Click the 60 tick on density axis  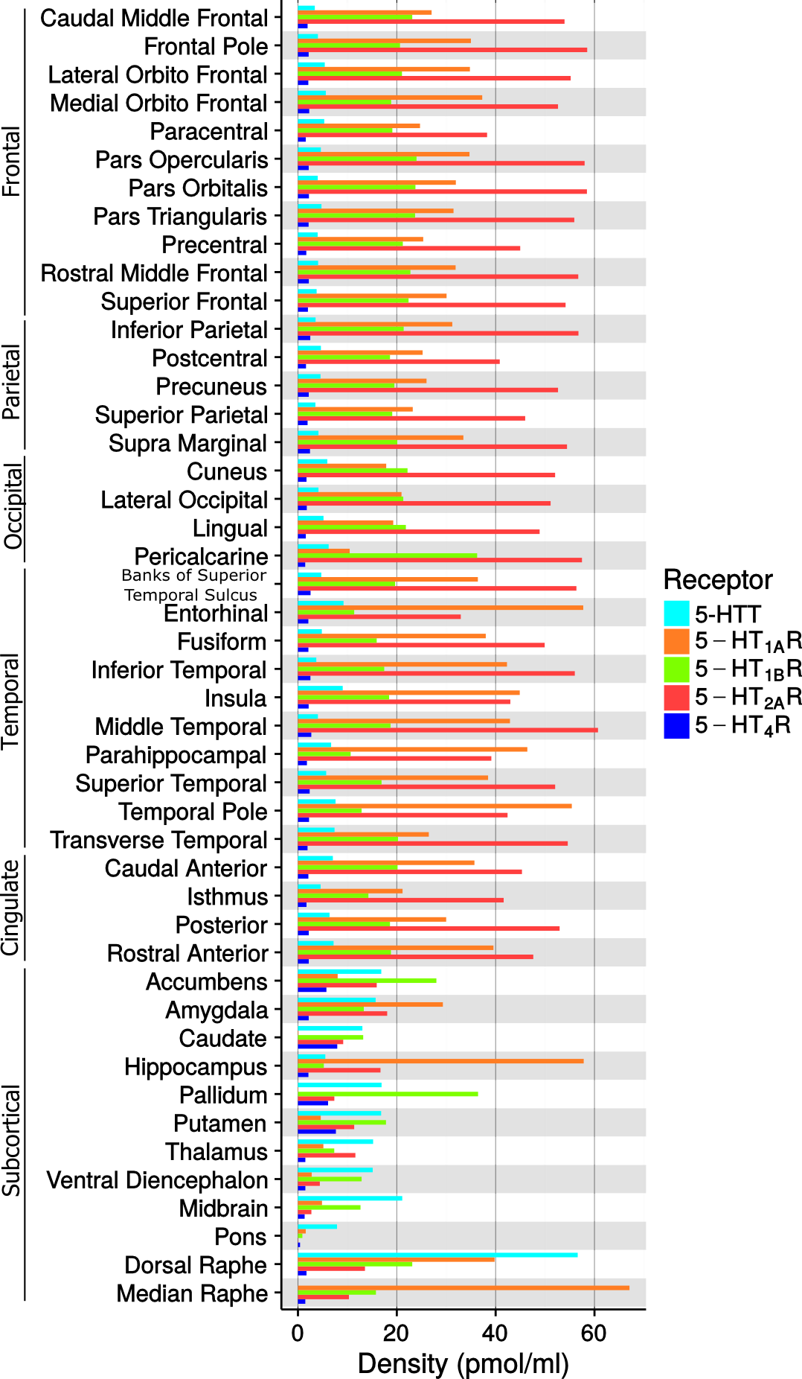(x=594, y=1333)
